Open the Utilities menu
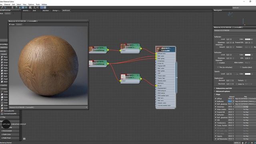The width and height of the screenshot is (256, 144). pos(44,4)
